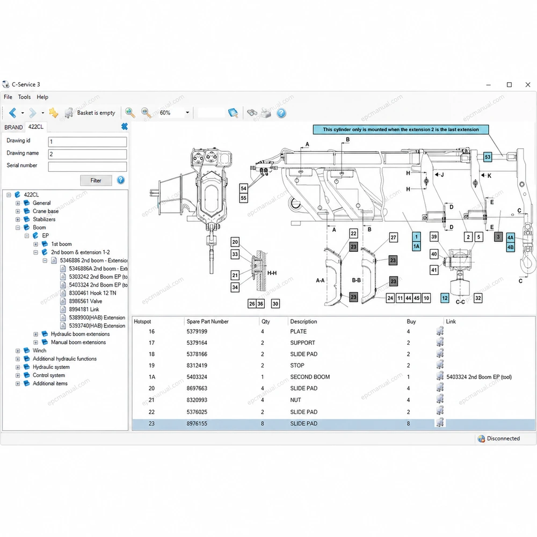Image resolution: width=537 pixels, height=537 pixels.
Task: Collapse the 422CL root tree node
Action: [x=9, y=195]
